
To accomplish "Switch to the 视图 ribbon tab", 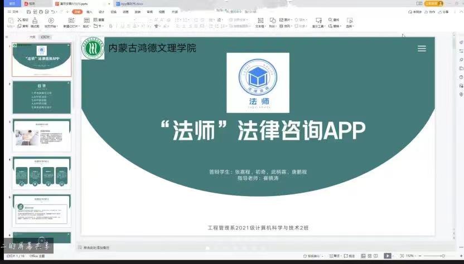I will tap(162, 12).
